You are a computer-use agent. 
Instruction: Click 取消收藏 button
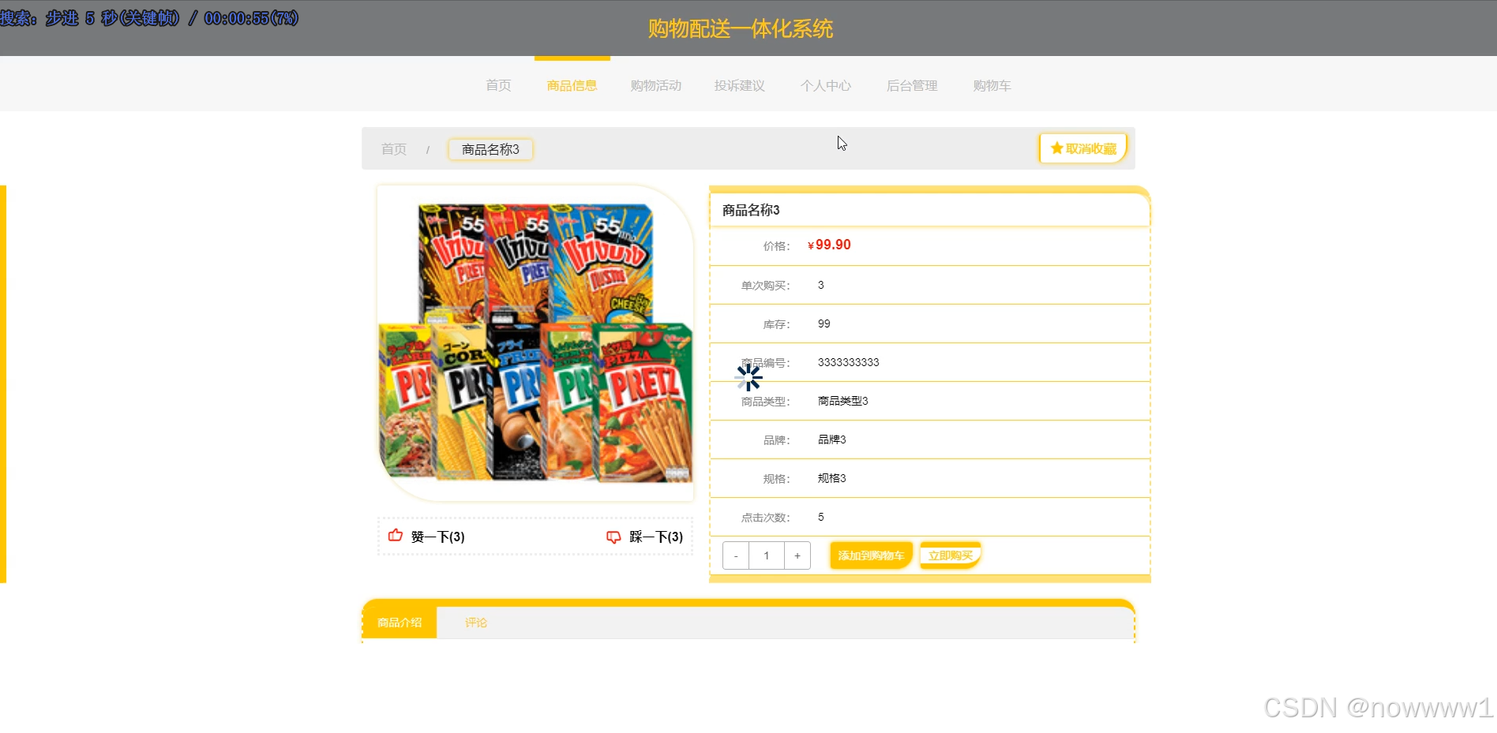click(x=1083, y=148)
